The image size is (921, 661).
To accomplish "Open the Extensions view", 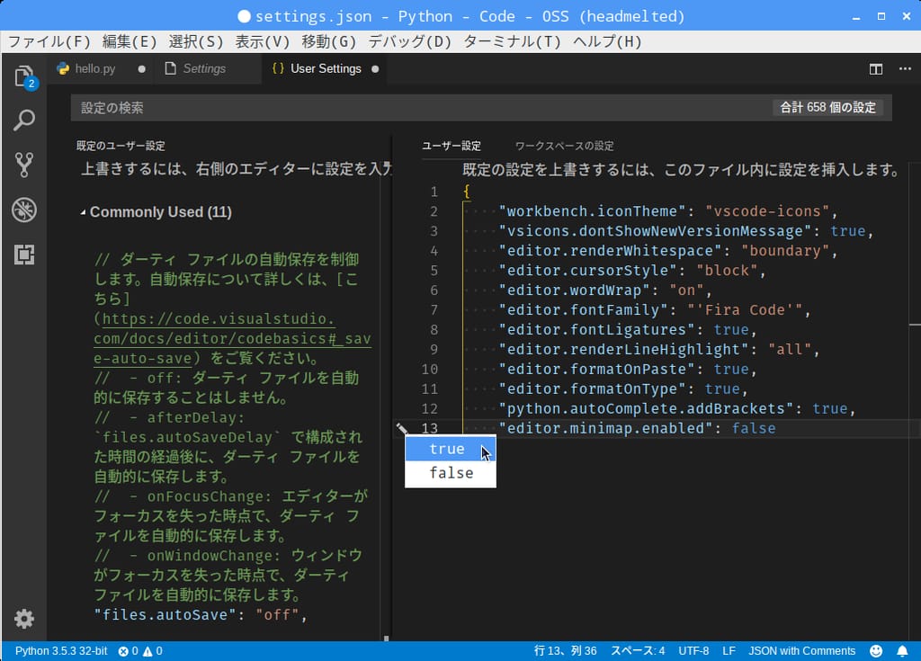I will tap(24, 255).
